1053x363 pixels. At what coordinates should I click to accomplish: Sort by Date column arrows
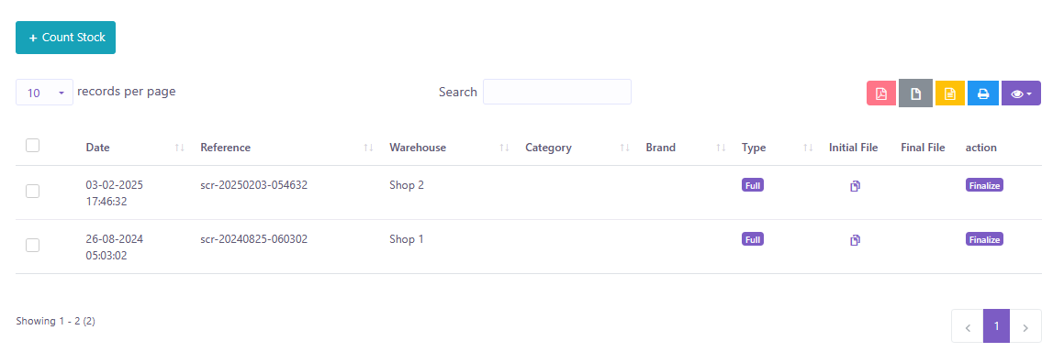click(179, 148)
